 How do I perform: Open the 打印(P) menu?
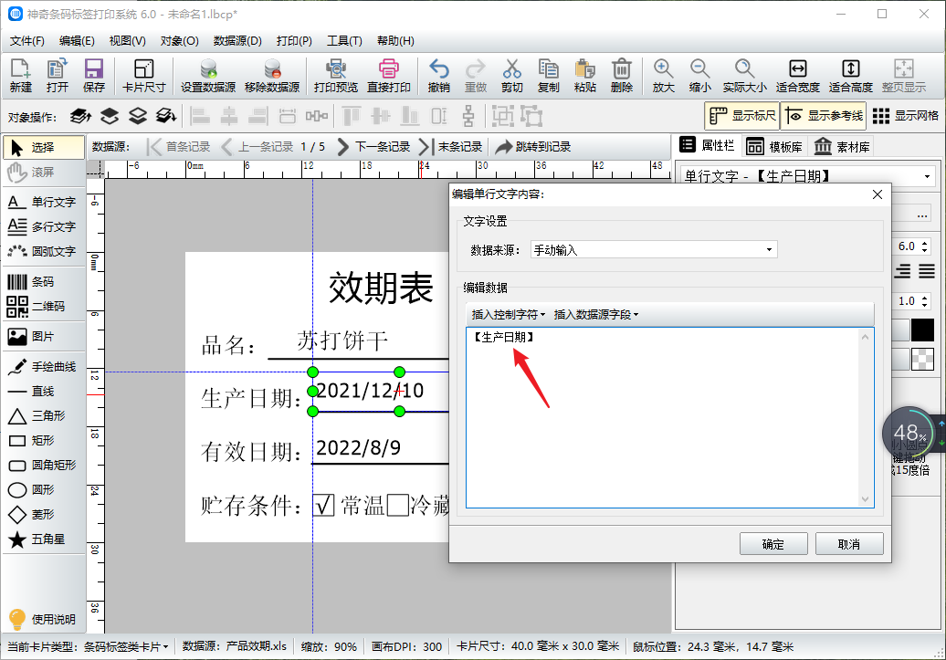[294, 41]
